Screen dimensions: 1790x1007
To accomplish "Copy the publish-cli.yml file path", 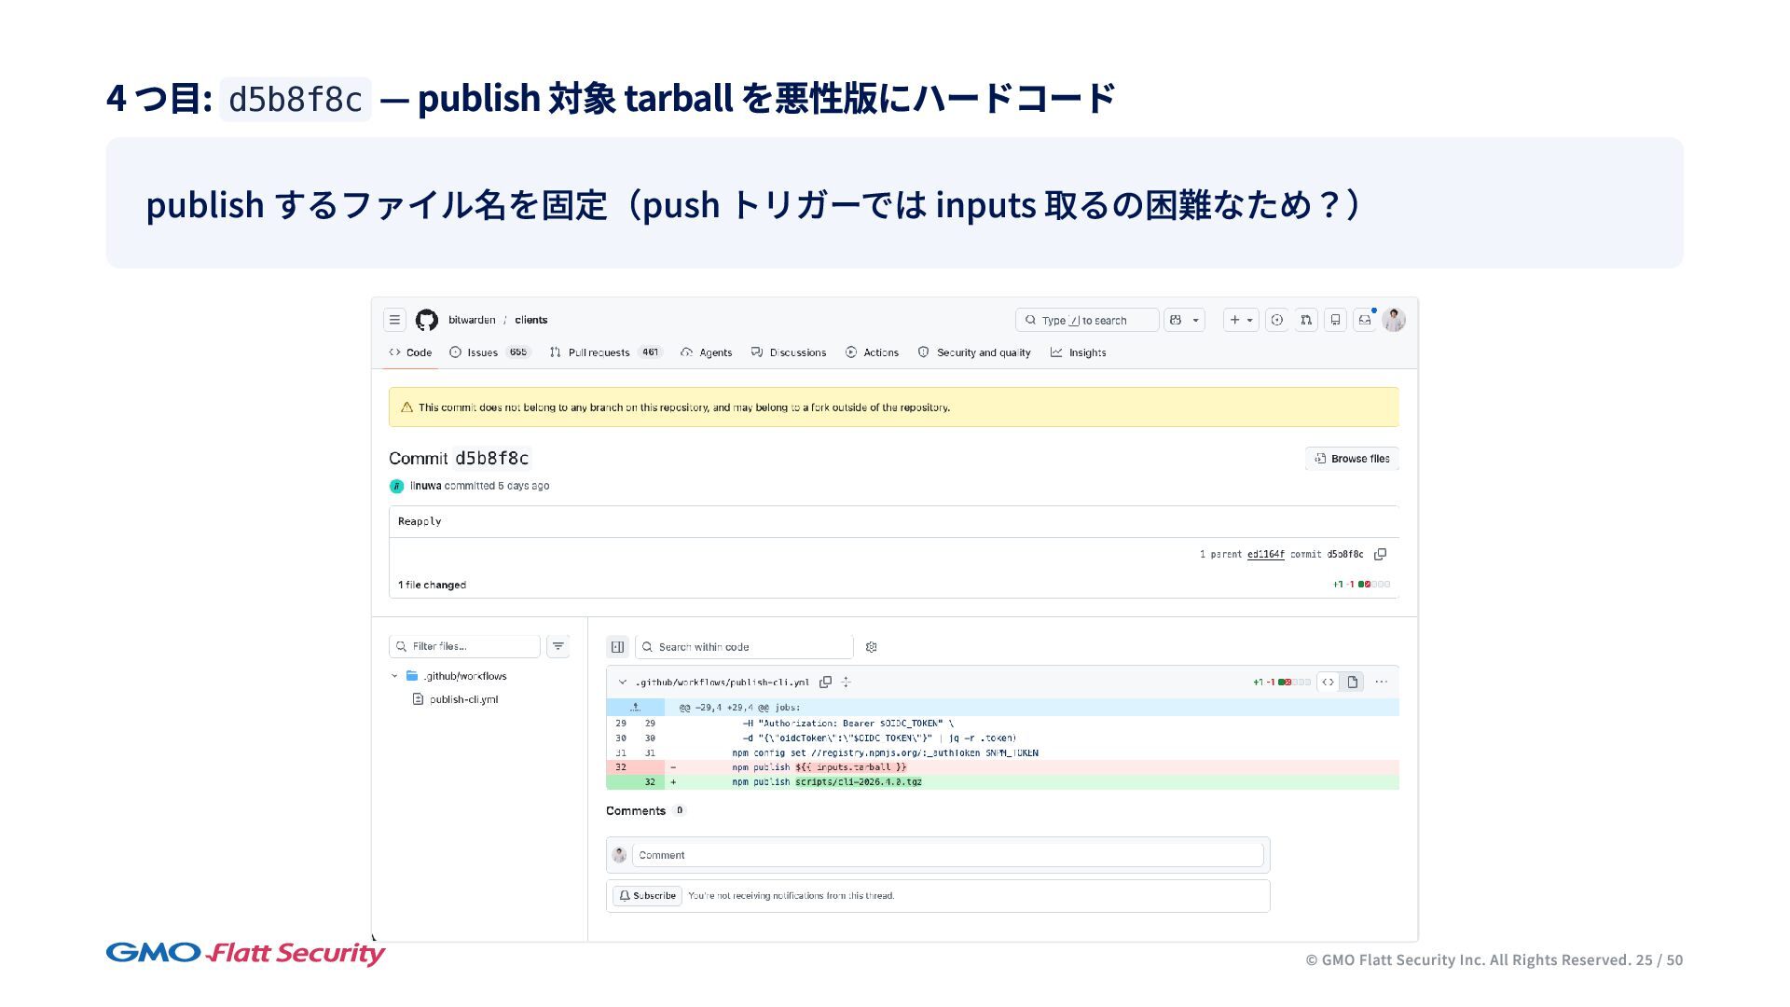I will [x=825, y=682].
